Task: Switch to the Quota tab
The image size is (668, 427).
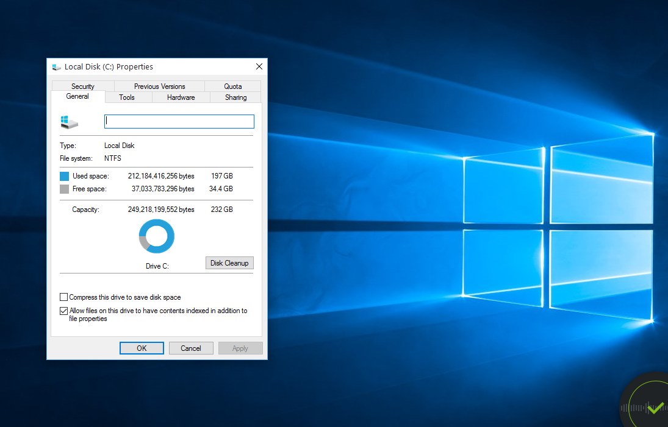Action: click(x=232, y=86)
